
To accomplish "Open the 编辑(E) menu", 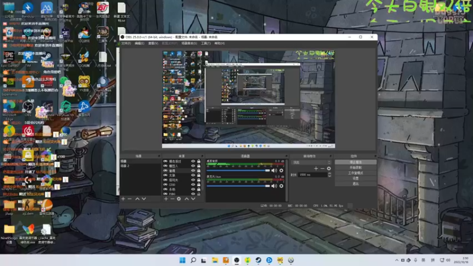I will point(140,43).
